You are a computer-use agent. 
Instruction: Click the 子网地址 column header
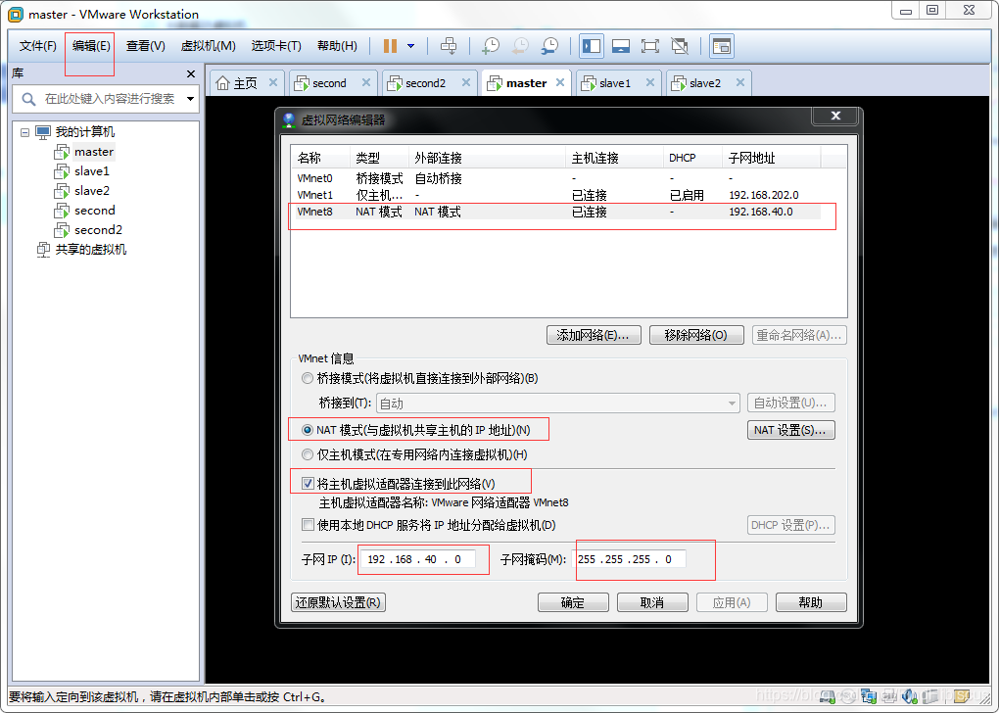pos(772,158)
